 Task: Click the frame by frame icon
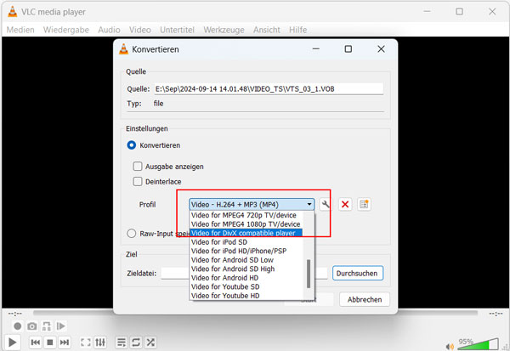61,326
